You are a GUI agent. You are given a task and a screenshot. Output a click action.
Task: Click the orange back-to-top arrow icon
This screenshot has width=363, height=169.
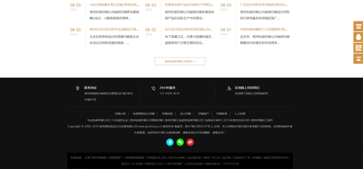point(358,59)
